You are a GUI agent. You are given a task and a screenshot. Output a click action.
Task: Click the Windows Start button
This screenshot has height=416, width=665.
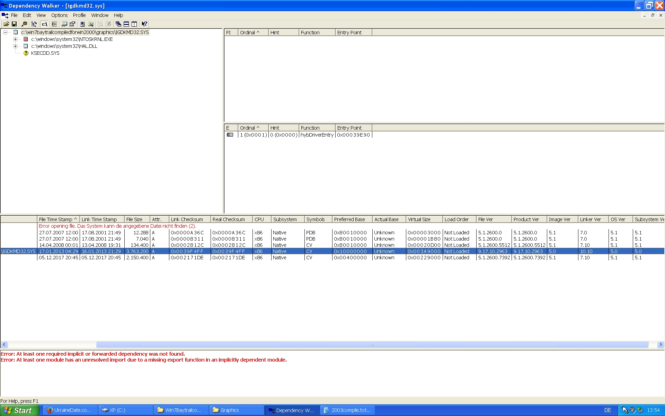coord(19,410)
